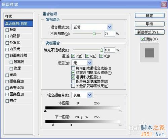This screenshot has height=139, width=168.
Task: Uncheck 将剪贴图层混合成组(P)
Action: (73, 73)
